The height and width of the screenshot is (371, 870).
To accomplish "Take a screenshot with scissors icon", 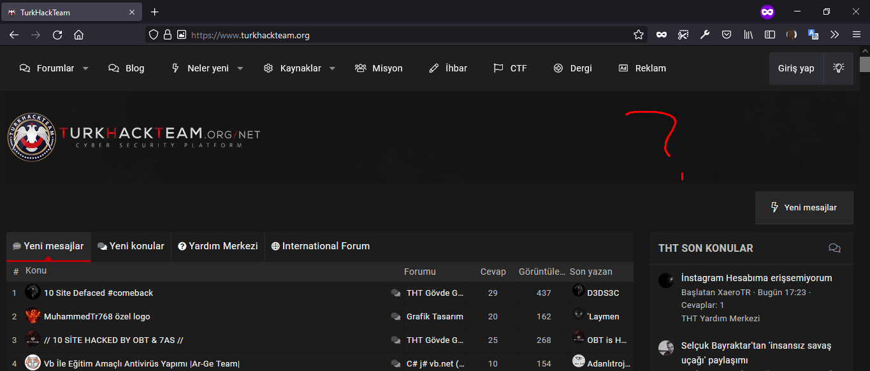I will click(x=683, y=35).
